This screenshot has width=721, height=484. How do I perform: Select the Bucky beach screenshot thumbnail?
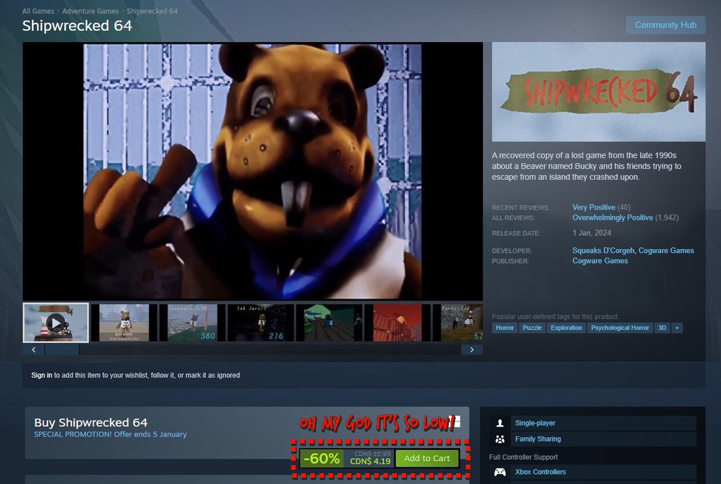[124, 323]
